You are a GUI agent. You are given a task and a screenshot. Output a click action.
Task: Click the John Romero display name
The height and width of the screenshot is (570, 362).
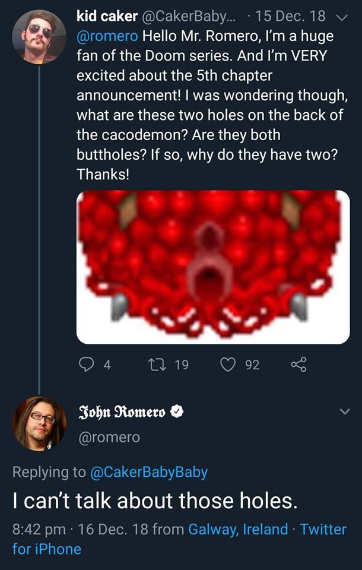click(x=122, y=412)
